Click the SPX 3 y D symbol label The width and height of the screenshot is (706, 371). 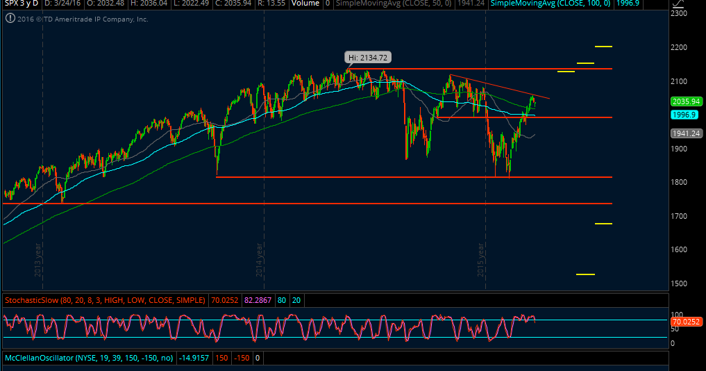21,3
